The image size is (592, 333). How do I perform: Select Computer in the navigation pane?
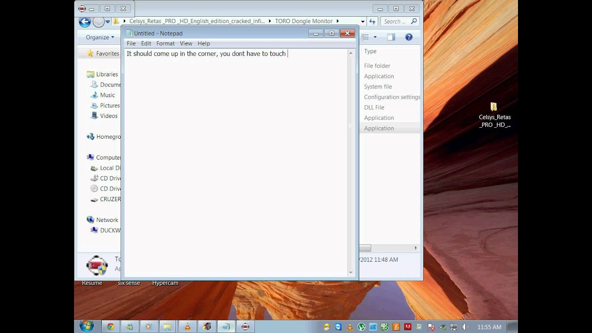pyautogui.click(x=104, y=158)
